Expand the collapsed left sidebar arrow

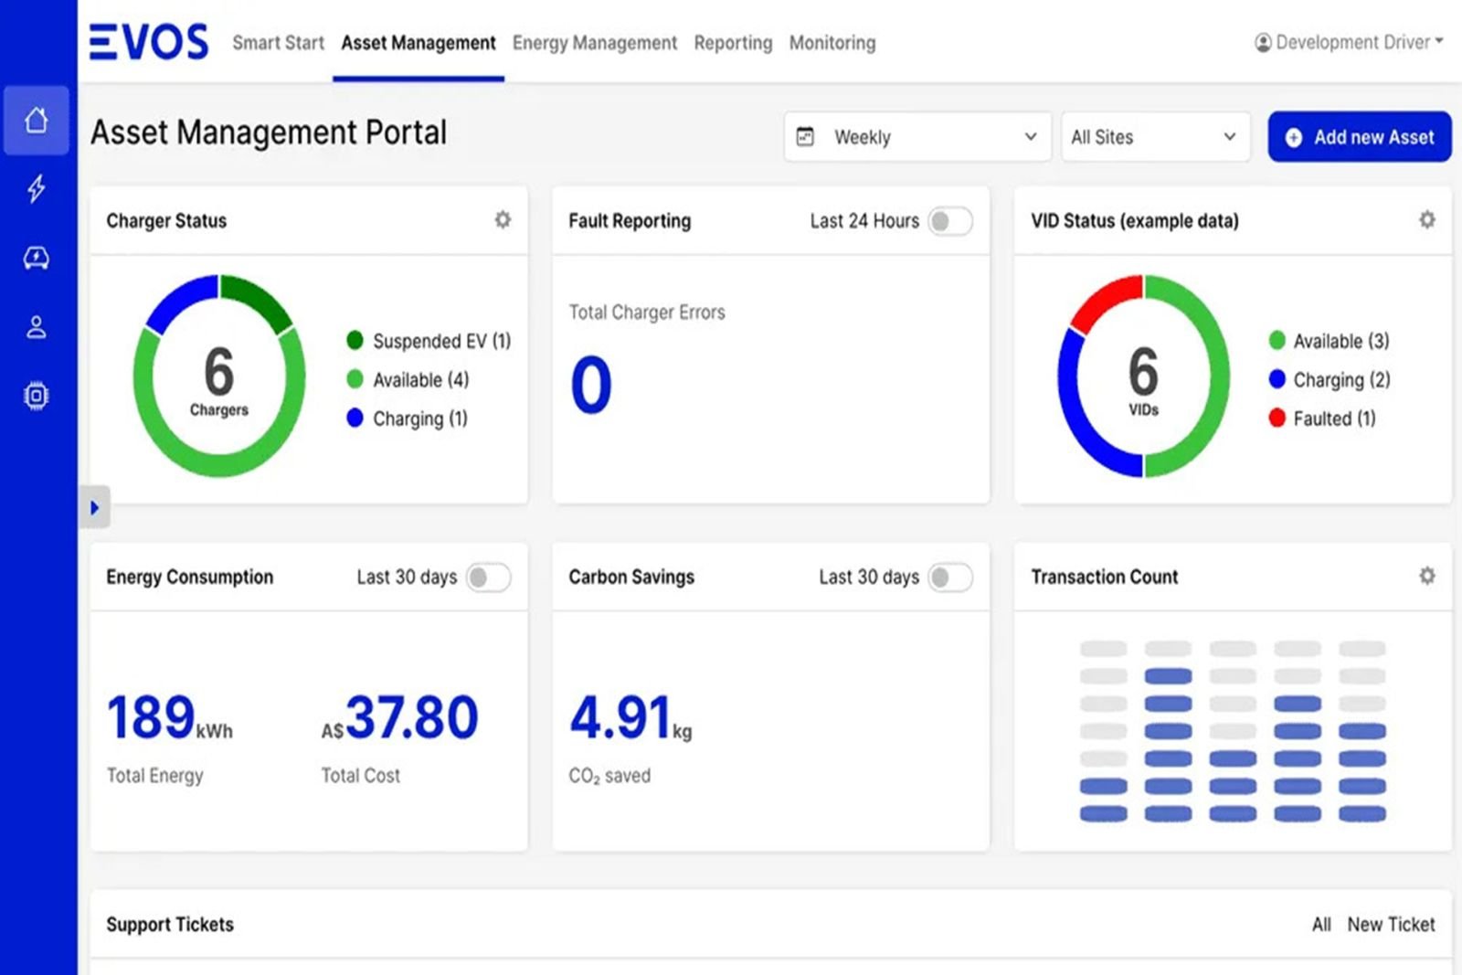coord(95,507)
